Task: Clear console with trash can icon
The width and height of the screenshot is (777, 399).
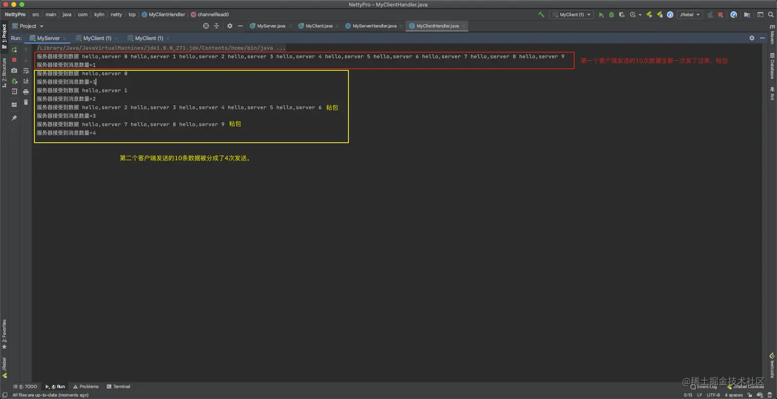Action: point(26,102)
